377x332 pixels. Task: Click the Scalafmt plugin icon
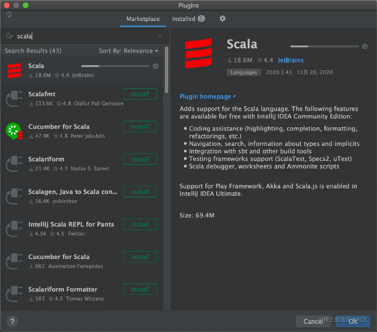tap(14, 99)
